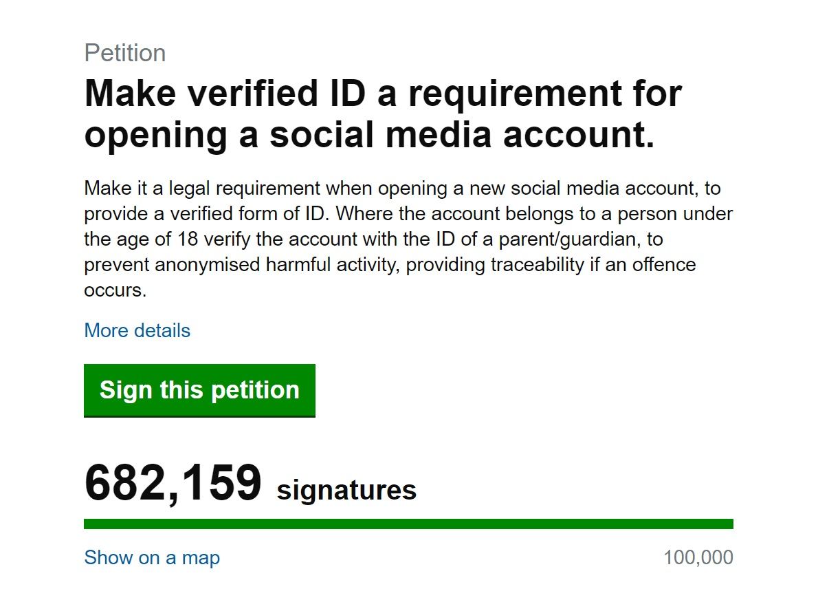Click the 682,159 signature count
The width and height of the screenshot is (829, 600).
coord(173,483)
